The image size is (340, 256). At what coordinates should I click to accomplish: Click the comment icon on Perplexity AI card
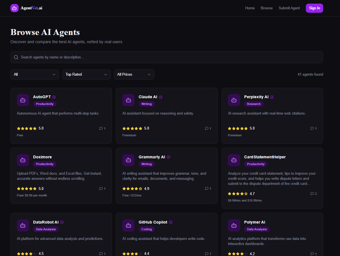(312, 128)
